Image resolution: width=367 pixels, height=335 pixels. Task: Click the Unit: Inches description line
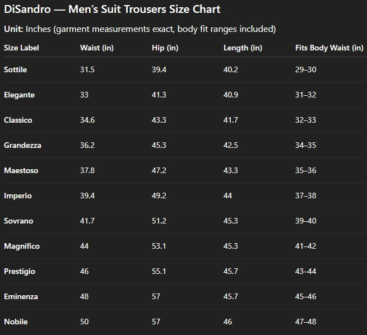coord(140,29)
